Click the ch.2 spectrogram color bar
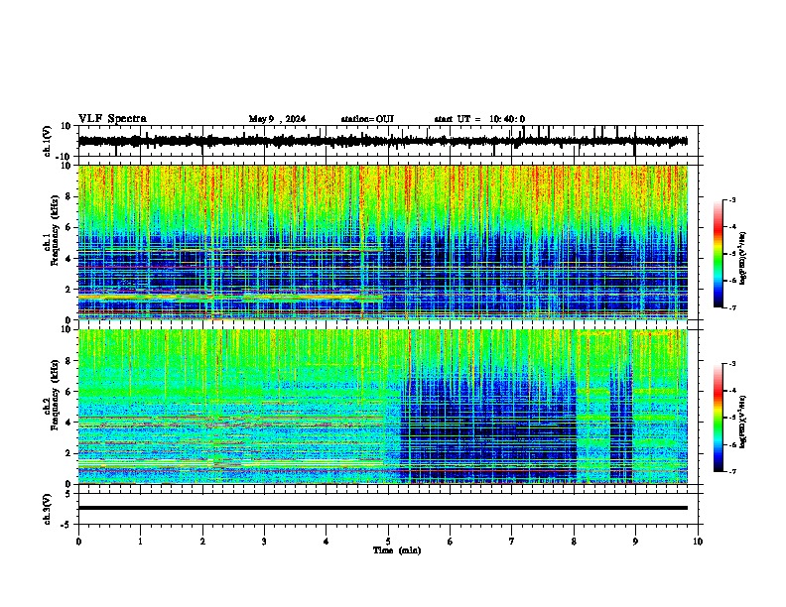The height and width of the screenshot is (607, 786). (719, 418)
